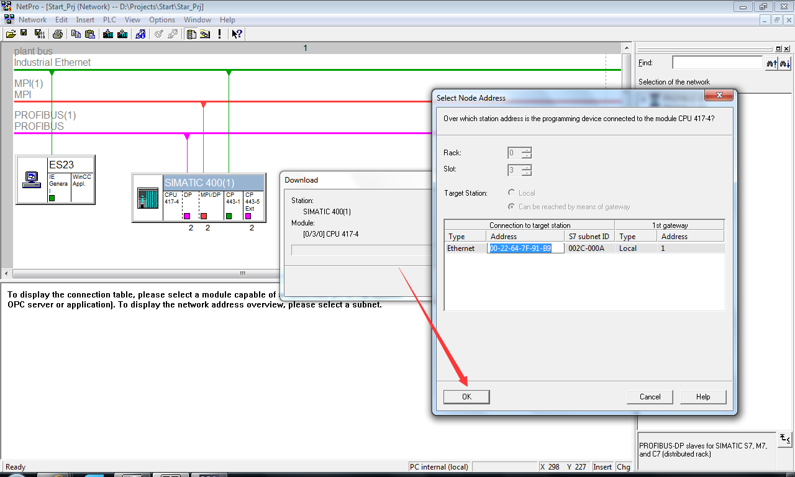This screenshot has width=795, height=477.
Task: Open the Network menu
Action: [33, 20]
